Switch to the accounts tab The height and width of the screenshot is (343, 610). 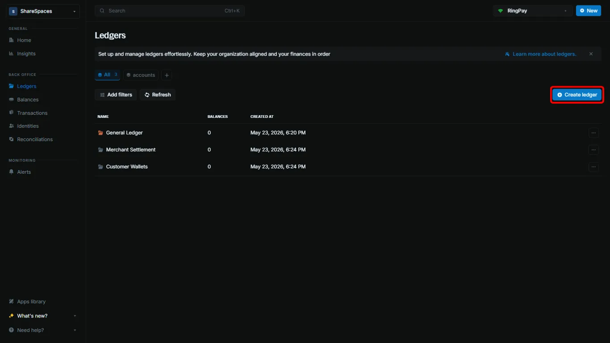pyautogui.click(x=141, y=75)
